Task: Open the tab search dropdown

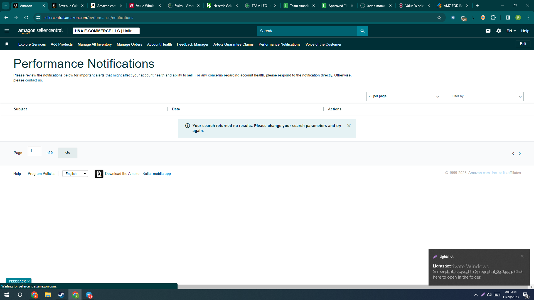Action: 5,6
